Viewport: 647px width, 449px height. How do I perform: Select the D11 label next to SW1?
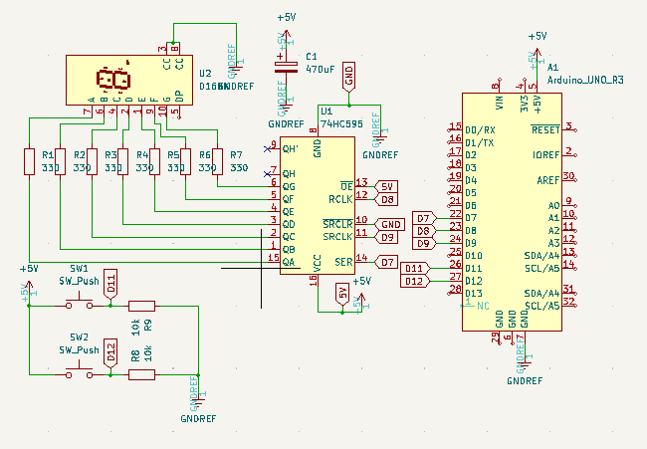(110, 284)
